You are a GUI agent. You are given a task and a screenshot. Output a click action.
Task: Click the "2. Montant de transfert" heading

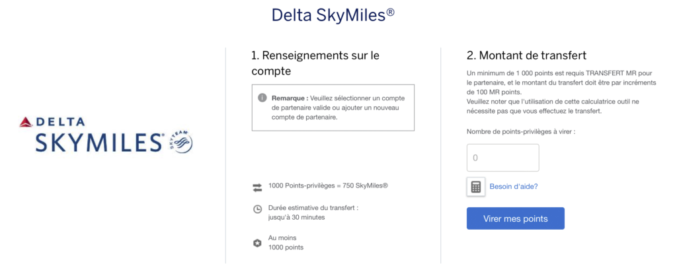click(526, 55)
